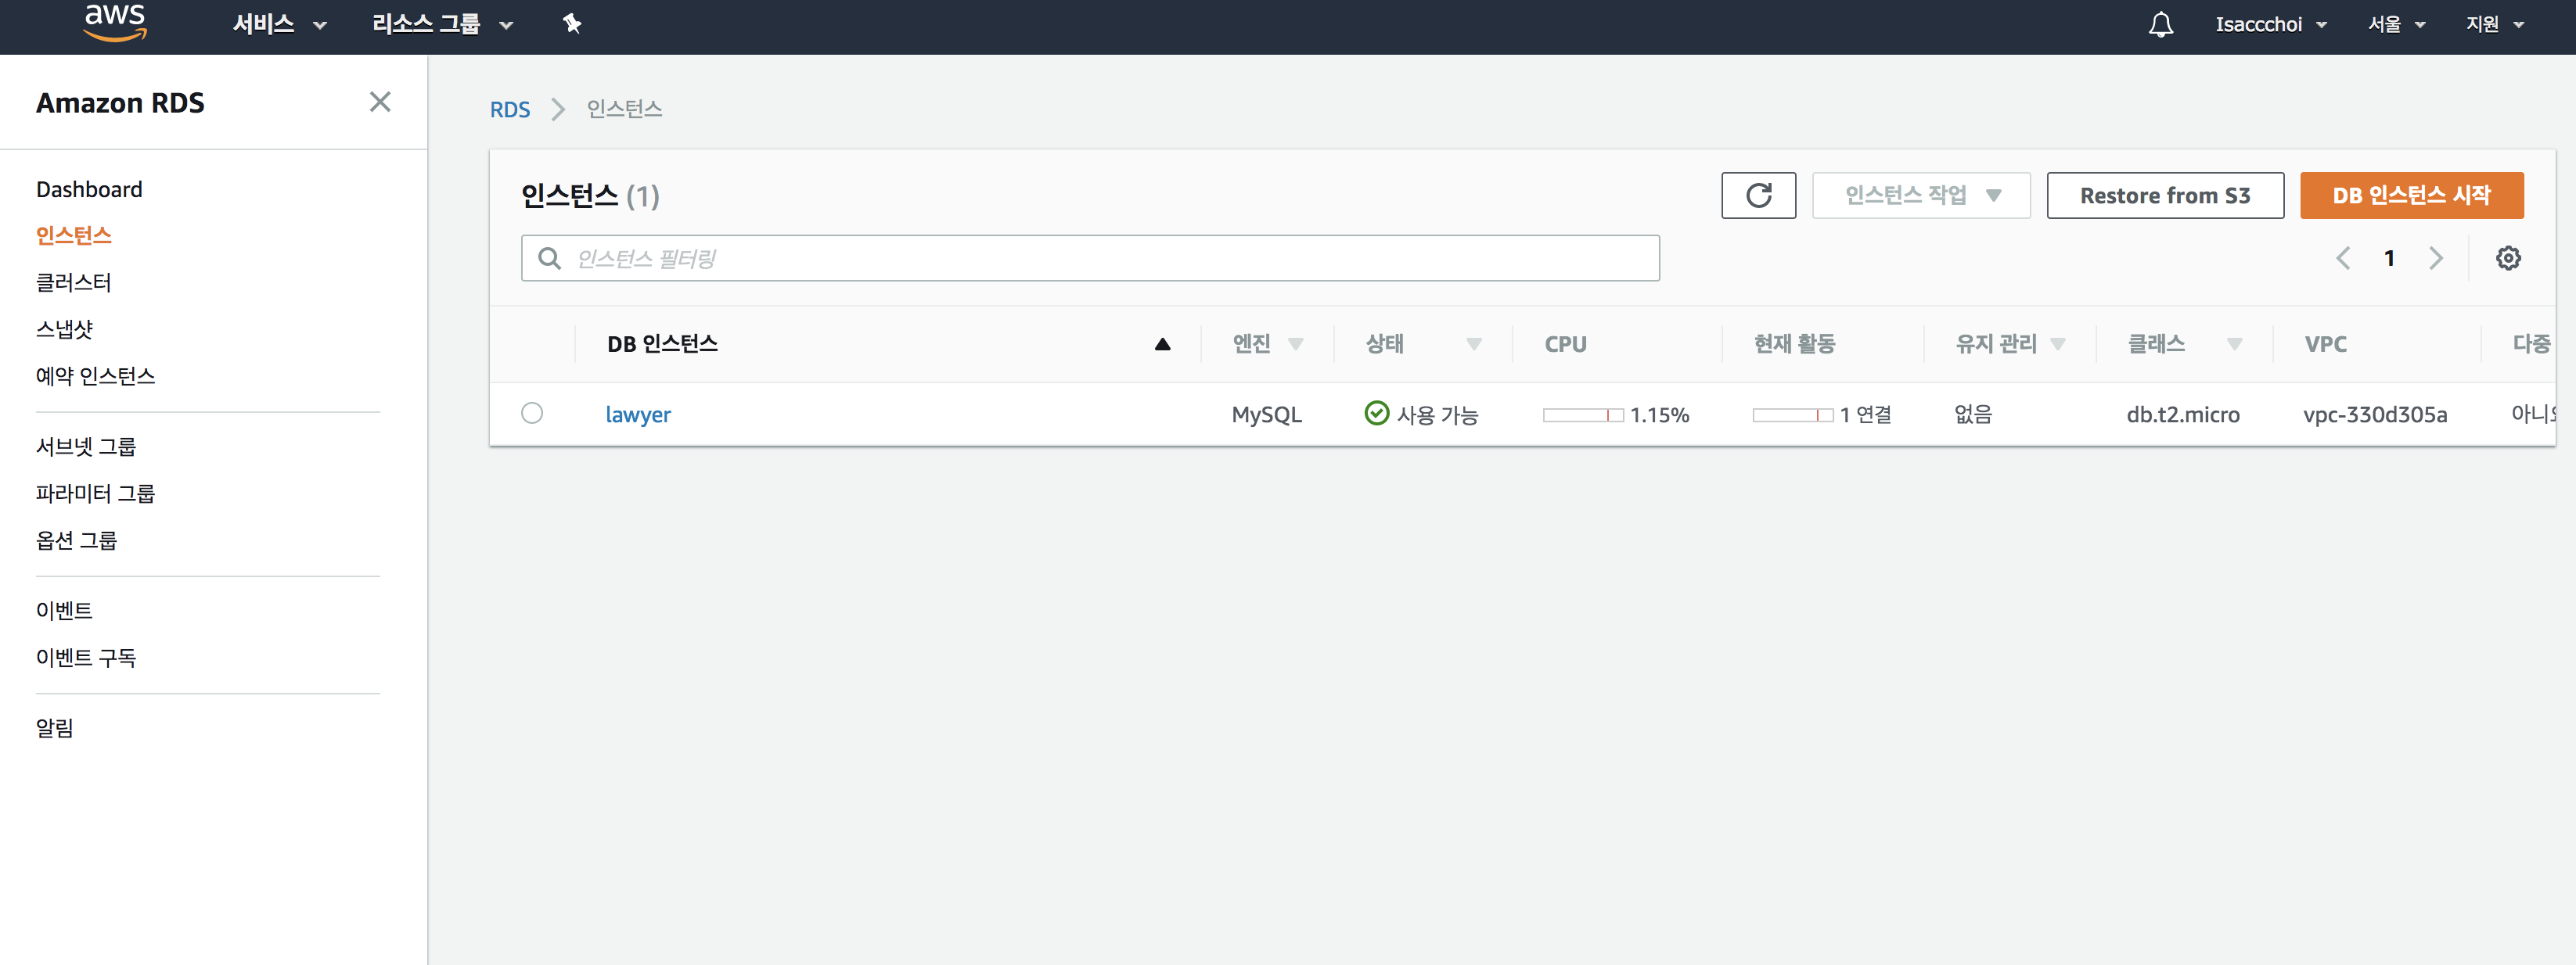Open 알림 in the sidebar

coord(55,728)
